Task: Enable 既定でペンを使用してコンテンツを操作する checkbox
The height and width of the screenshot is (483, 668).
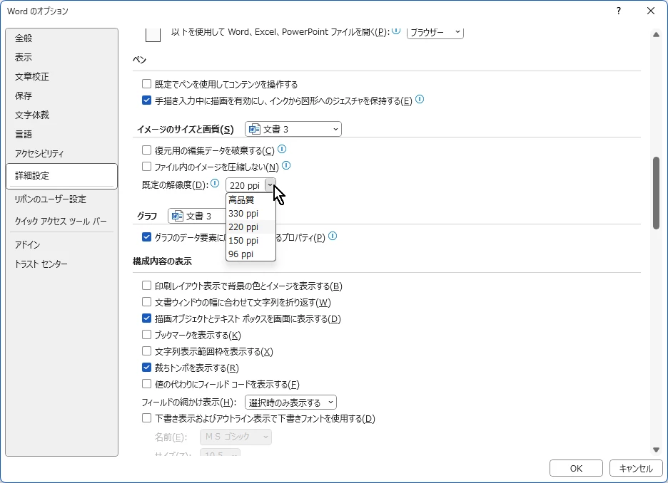Action: pyautogui.click(x=146, y=84)
